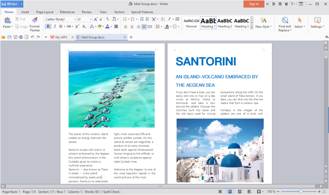Viewport: 329px width, 195px height.
Task: Click the undo arrow
Action: [32, 37]
